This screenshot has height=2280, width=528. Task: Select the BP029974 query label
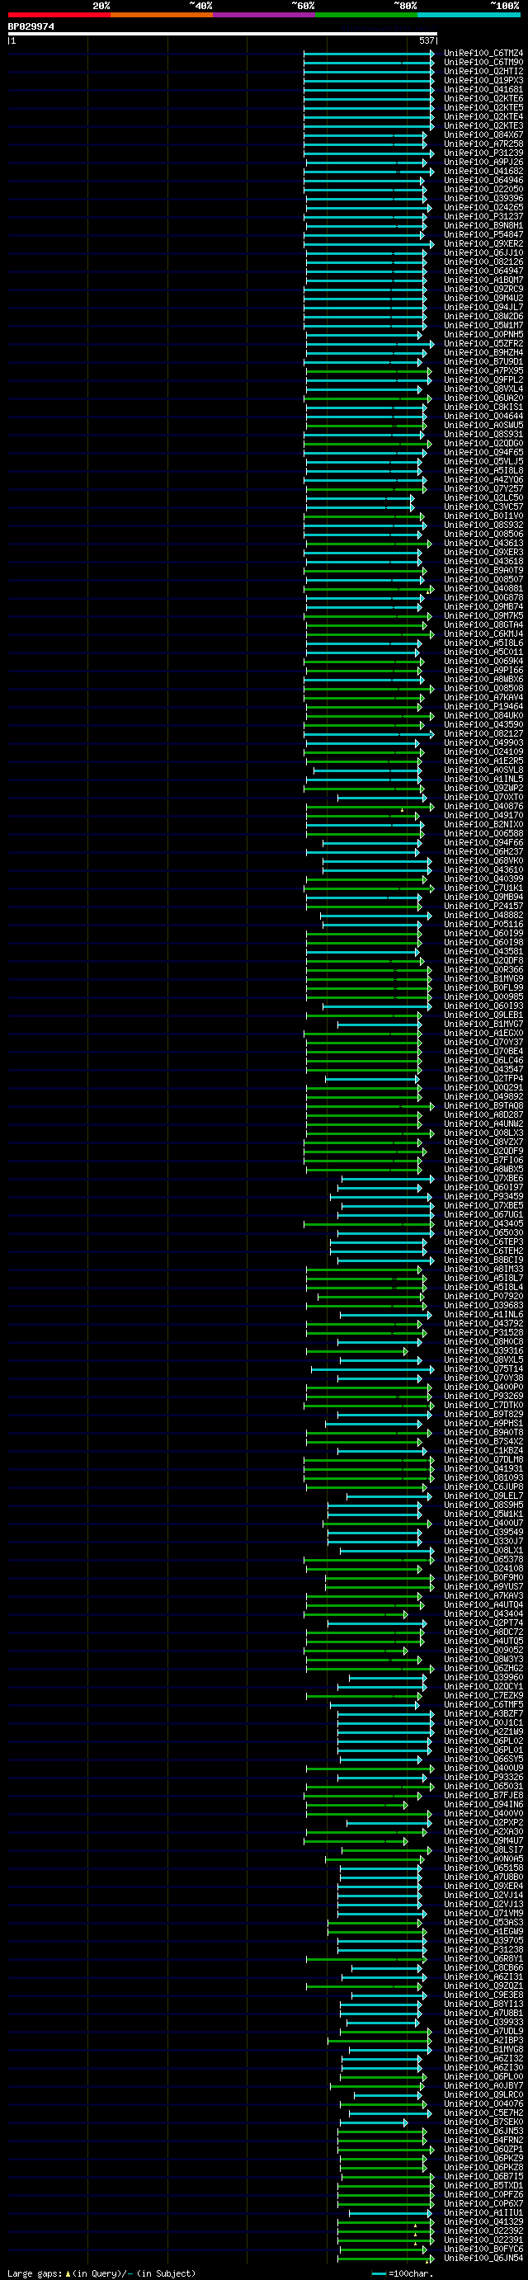tap(31, 26)
